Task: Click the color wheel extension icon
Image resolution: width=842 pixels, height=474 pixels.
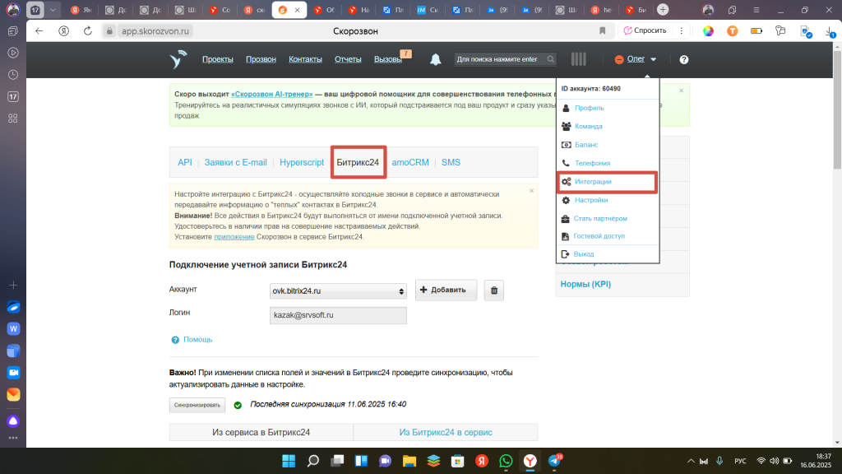Action: (708, 31)
